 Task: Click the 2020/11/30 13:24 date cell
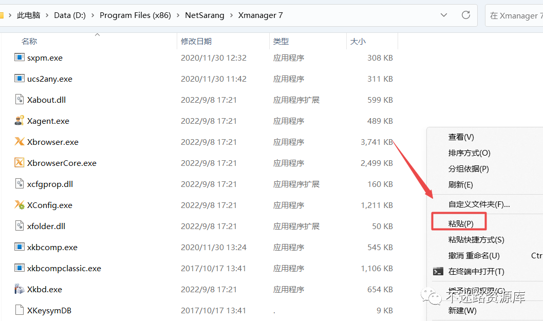(214, 248)
